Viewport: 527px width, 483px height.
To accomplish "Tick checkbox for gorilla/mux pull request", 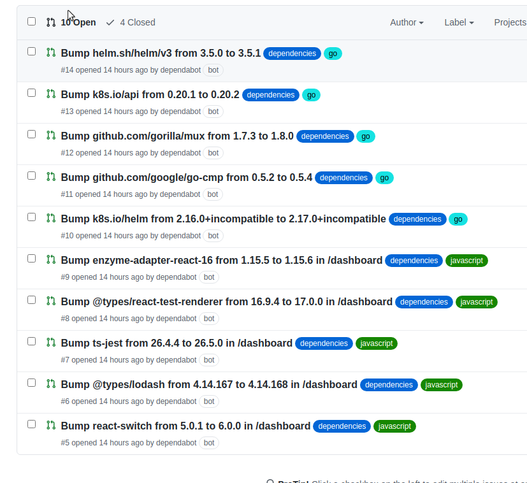I will pos(32,134).
